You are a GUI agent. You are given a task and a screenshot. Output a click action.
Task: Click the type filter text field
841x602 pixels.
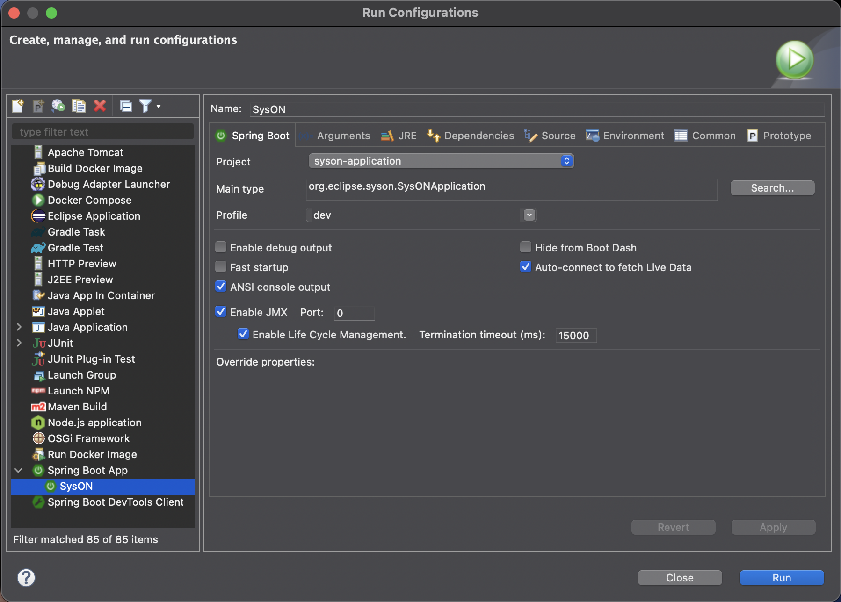click(x=103, y=132)
